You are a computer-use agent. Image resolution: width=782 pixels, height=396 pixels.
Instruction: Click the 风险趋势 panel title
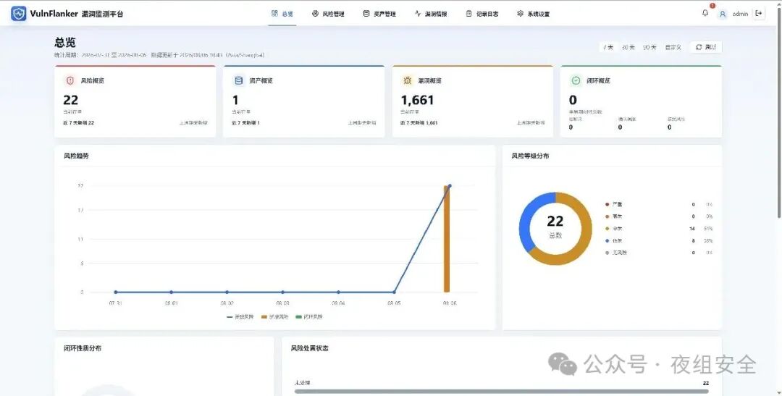[x=76, y=156]
